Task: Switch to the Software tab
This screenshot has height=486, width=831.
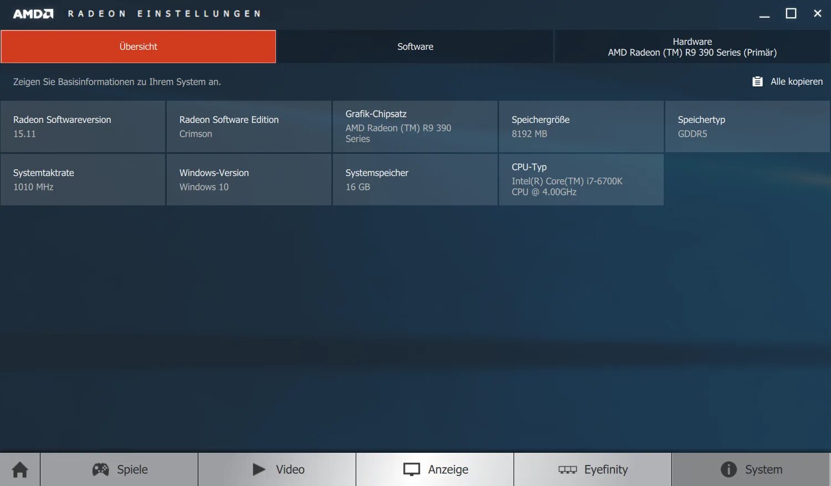Action: (415, 46)
